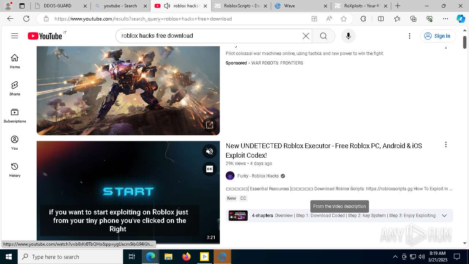This screenshot has width=469, height=264.
Task: Open the ad's external link icon
Action: point(210,125)
